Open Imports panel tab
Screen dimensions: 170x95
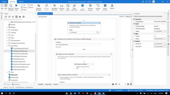56,84
